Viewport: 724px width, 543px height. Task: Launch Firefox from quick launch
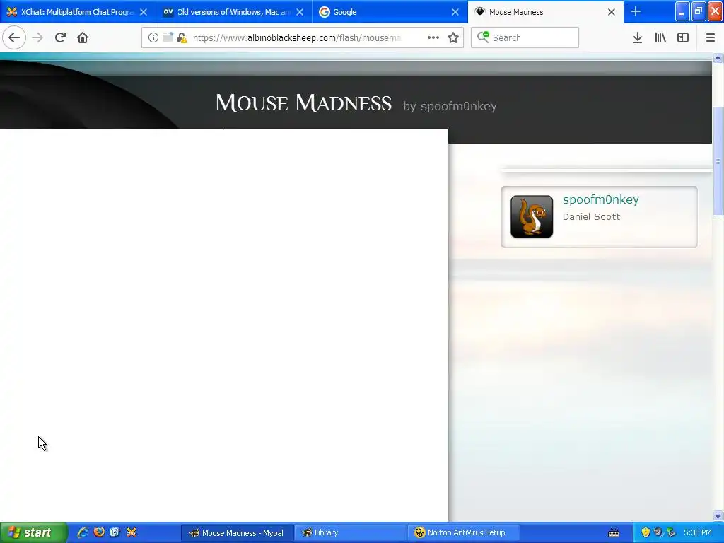[99, 532]
